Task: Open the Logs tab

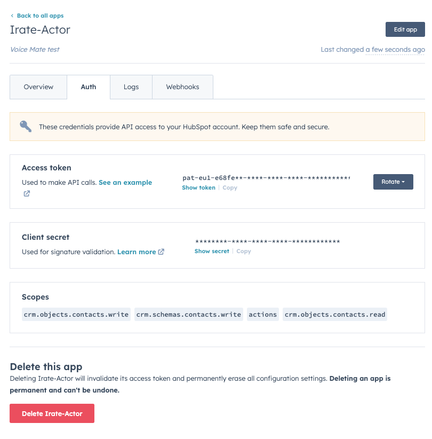Action: coord(131,87)
